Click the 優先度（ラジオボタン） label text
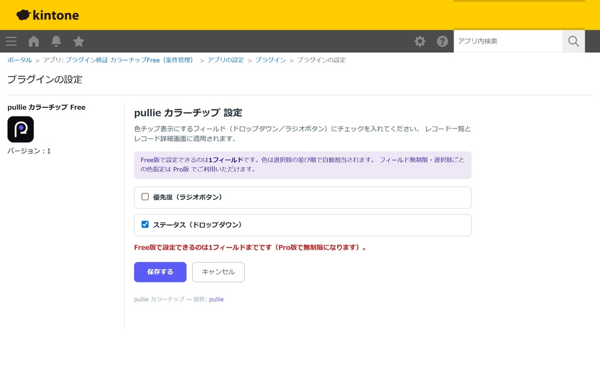The width and height of the screenshot is (600, 375). (x=187, y=197)
